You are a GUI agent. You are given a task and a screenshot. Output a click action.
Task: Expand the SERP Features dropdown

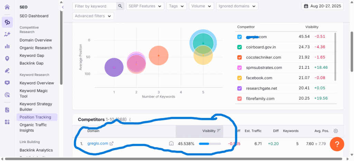pyautogui.click(x=145, y=6)
